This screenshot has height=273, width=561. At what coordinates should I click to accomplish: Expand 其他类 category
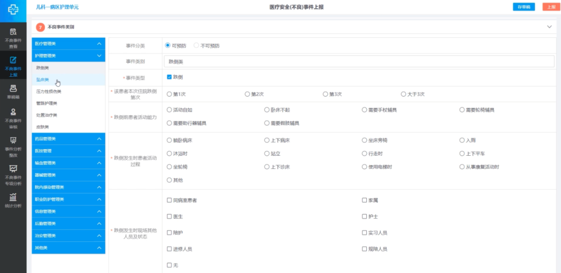[69, 248]
